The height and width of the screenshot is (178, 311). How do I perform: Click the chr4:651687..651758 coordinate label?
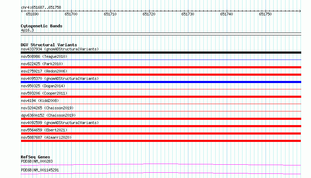41,8
